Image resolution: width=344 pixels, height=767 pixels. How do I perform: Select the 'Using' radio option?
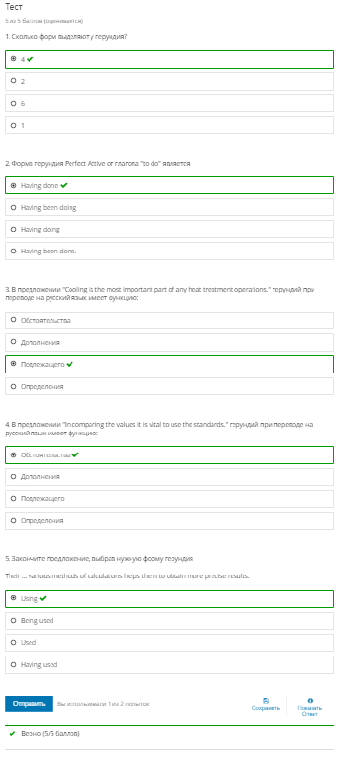[169, 598]
